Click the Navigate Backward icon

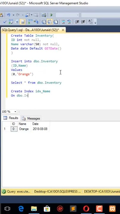pyautogui.click(x=28, y=15)
